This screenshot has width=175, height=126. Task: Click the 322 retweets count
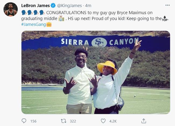[x=73, y=121]
